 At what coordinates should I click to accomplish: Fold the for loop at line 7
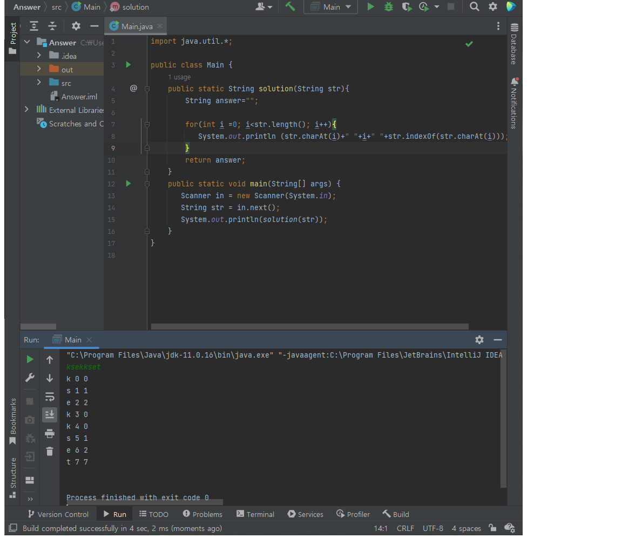tap(147, 125)
